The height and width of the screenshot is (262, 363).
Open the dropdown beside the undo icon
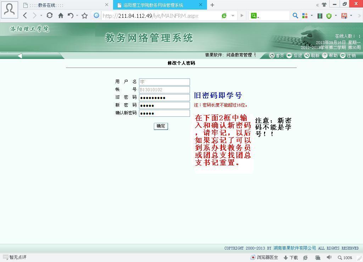[77, 16]
